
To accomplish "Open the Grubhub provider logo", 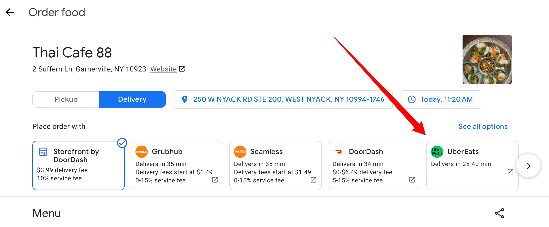I will click(141, 151).
